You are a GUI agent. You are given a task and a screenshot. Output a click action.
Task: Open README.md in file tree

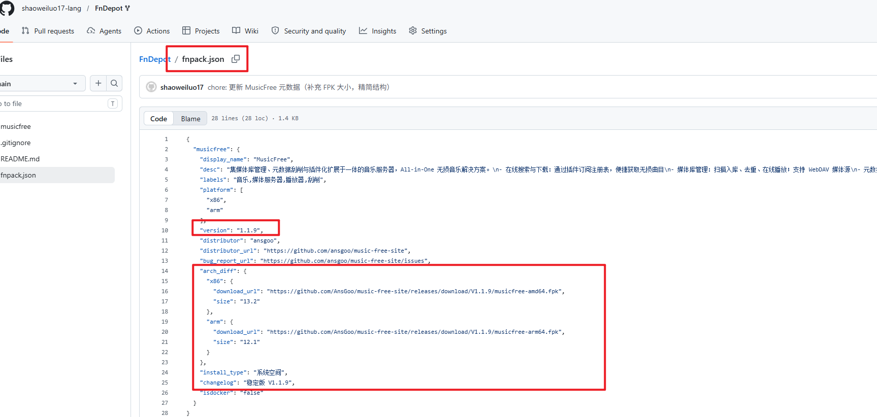coord(20,159)
